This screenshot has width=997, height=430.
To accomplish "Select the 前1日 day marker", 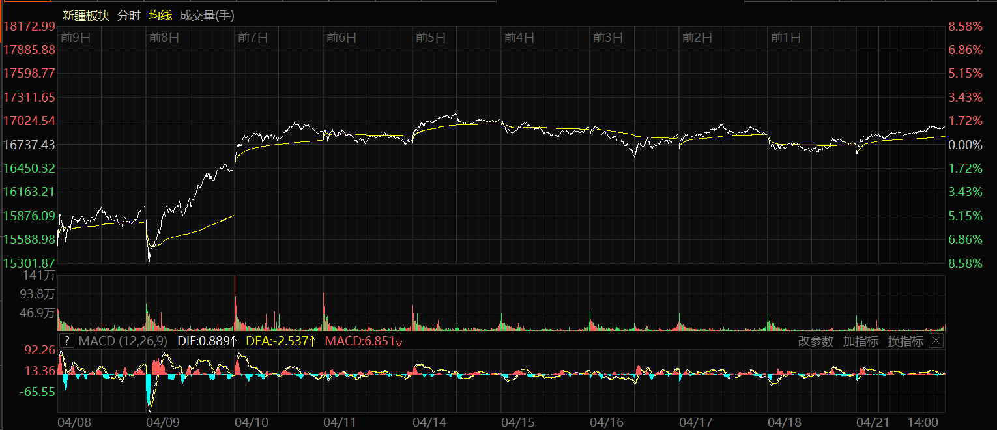I will point(786,38).
